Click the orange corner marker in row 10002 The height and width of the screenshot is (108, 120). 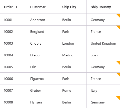[118, 27]
